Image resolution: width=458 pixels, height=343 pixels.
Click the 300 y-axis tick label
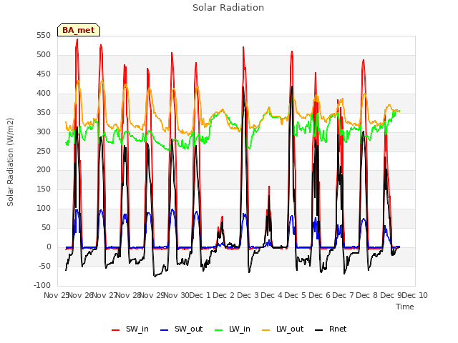[44, 131]
